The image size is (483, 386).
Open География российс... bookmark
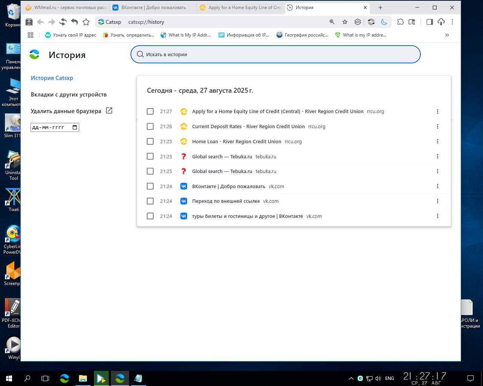click(x=302, y=35)
